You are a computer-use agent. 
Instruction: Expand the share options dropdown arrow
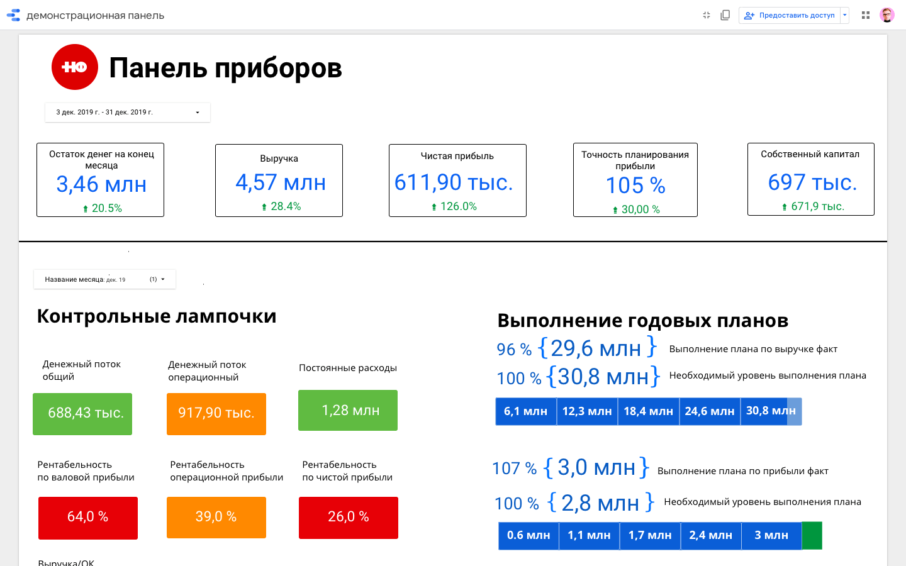pyautogui.click(x=845, y=15)
